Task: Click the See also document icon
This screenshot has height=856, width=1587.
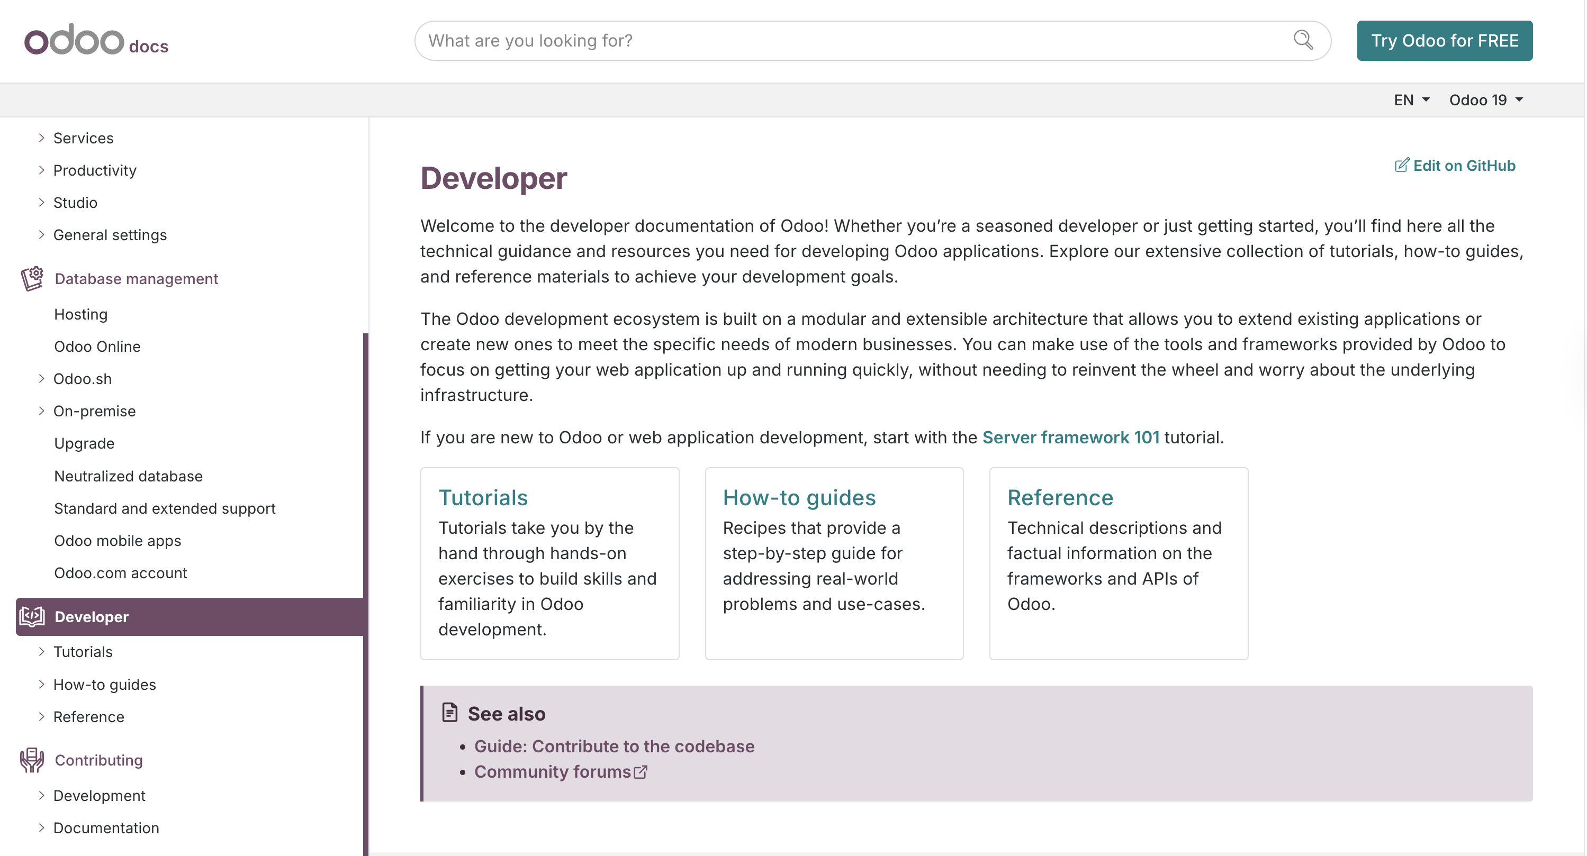Action: (x=450, y=713)
